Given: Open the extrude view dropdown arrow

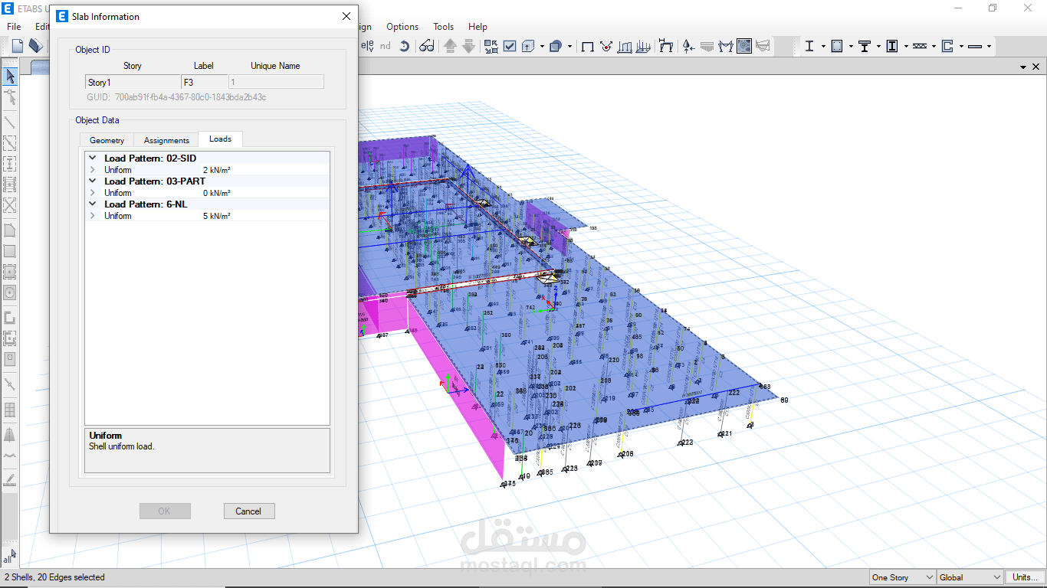Looking at the screenshot, I should [542, 46].
